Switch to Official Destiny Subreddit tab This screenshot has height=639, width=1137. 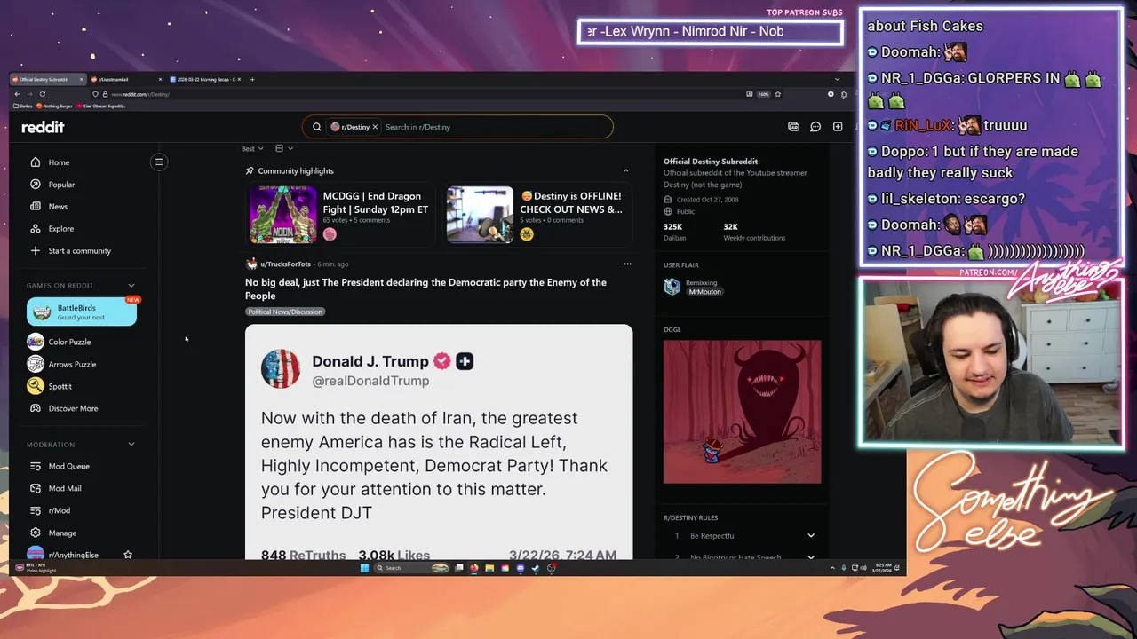(49, 79)
